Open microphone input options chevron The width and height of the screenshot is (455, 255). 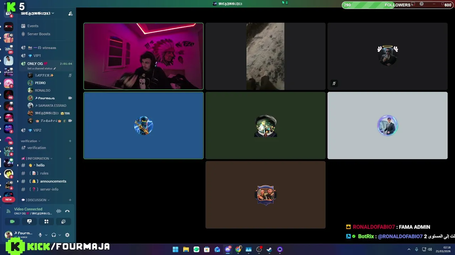tap(46, 235)
